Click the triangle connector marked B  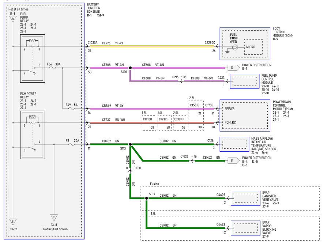(x=13, y=222)
